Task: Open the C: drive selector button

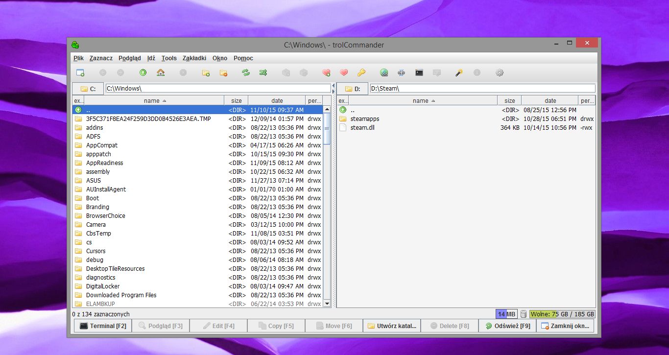Action: point(88,89)
